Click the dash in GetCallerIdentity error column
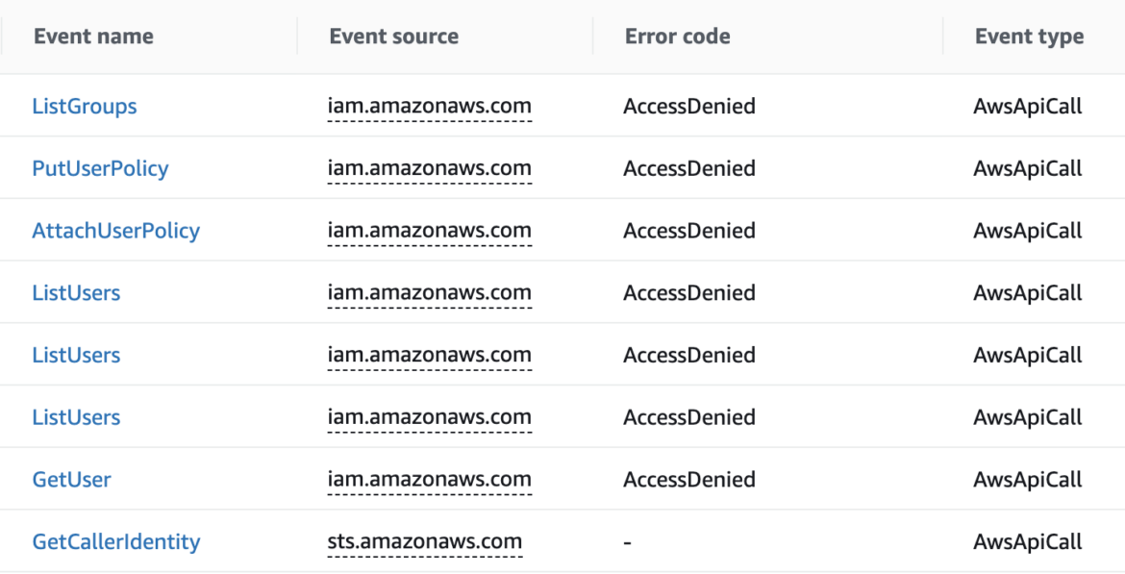Viewport: 1125px width, 574px height. (x=627, y=541)
